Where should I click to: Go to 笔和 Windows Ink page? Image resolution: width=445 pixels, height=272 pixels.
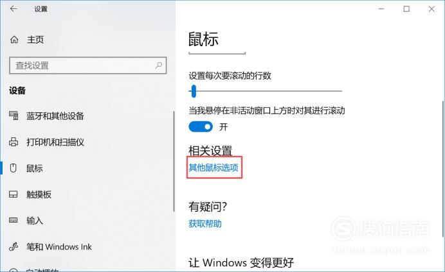click(x=59, y=247)
